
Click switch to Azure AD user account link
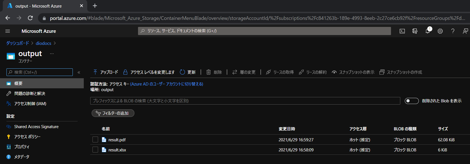167,84
